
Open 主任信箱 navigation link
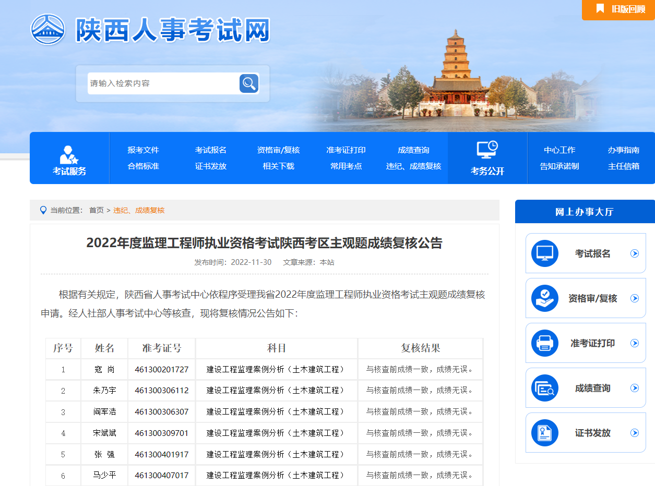click(x=623, y=166)
